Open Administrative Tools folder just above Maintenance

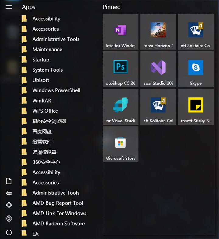[x=50, y=39]
